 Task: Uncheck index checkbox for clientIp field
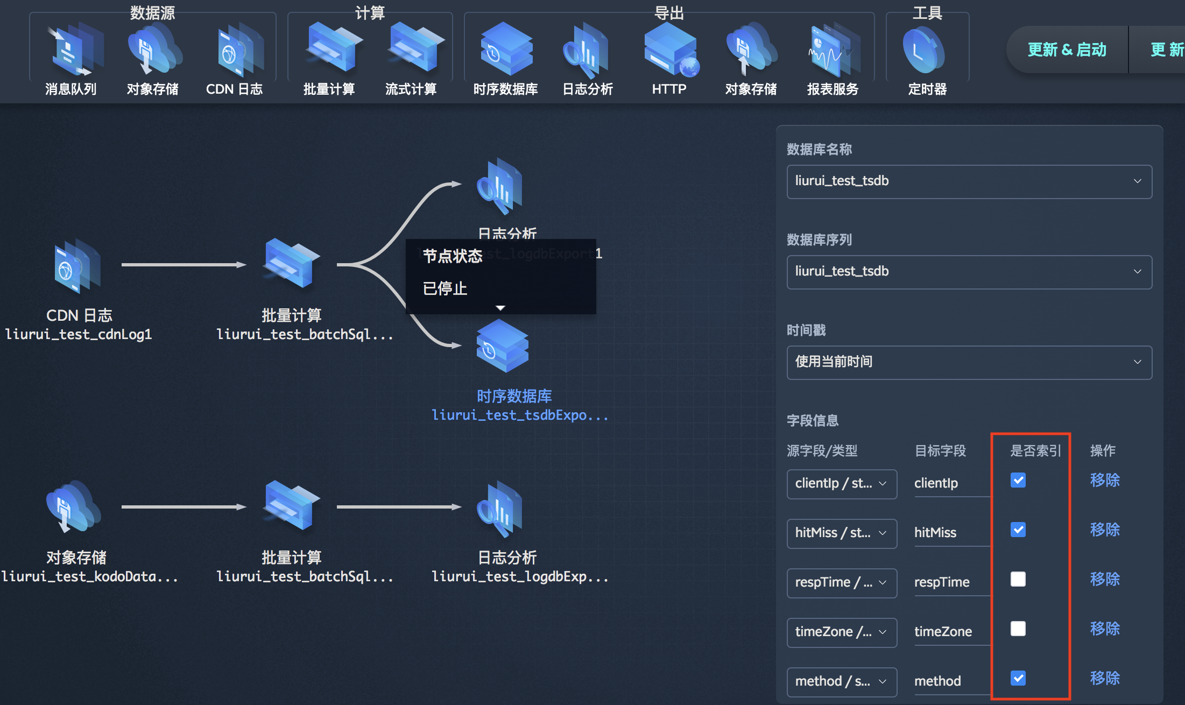pos(1018,480)
